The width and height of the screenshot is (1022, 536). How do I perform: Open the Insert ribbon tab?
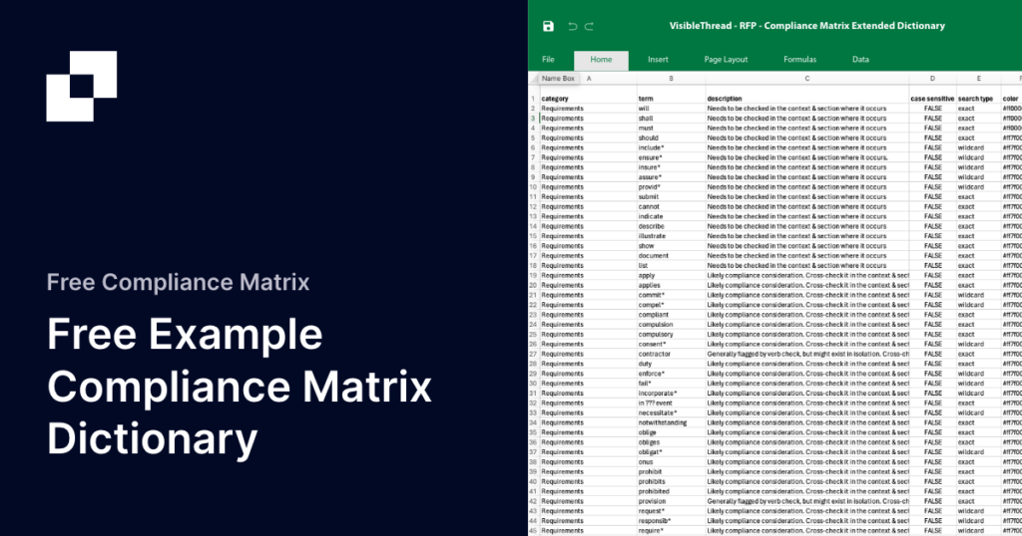658,59
